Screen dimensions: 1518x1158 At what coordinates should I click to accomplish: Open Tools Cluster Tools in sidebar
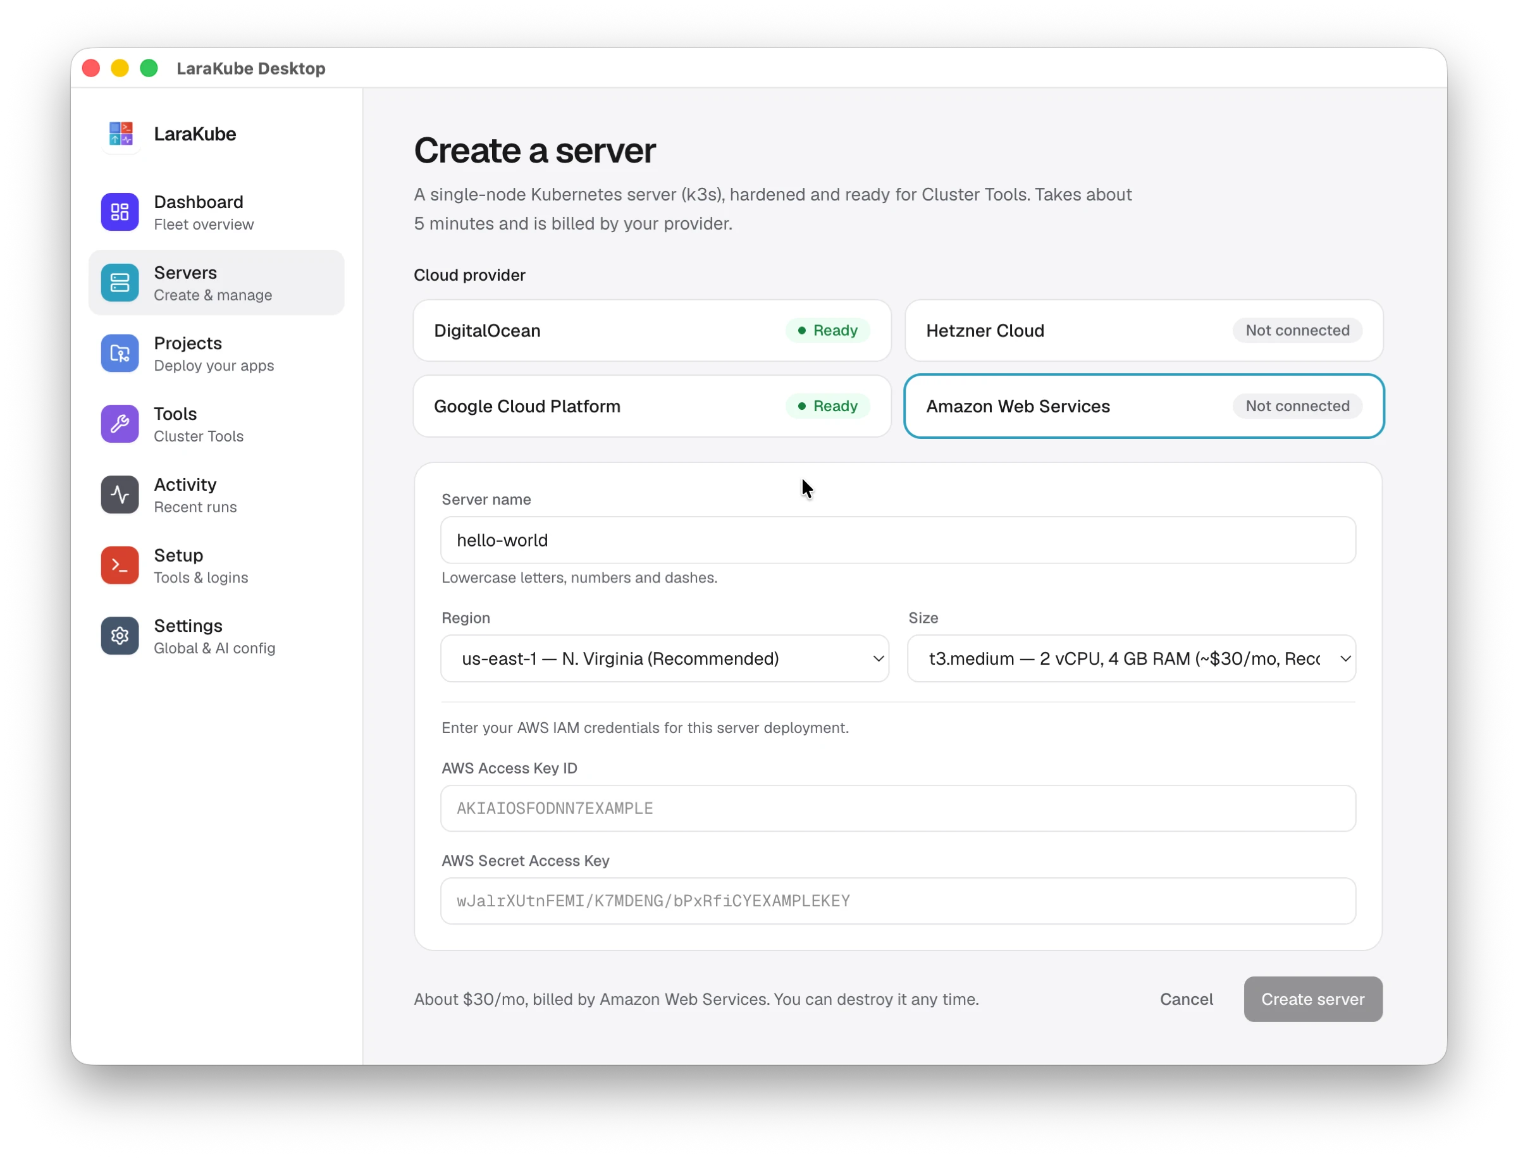(x=216, y=424)
